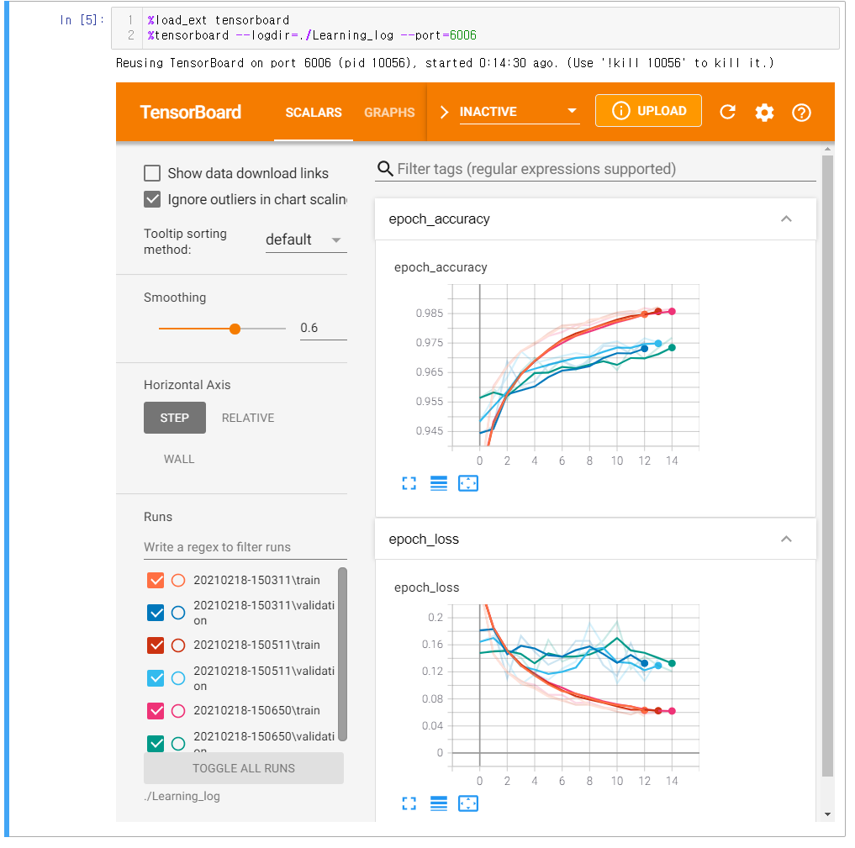Click the epoch_accuracy chart title
Viewport: 855px width, 848px height.
point(441,267)
